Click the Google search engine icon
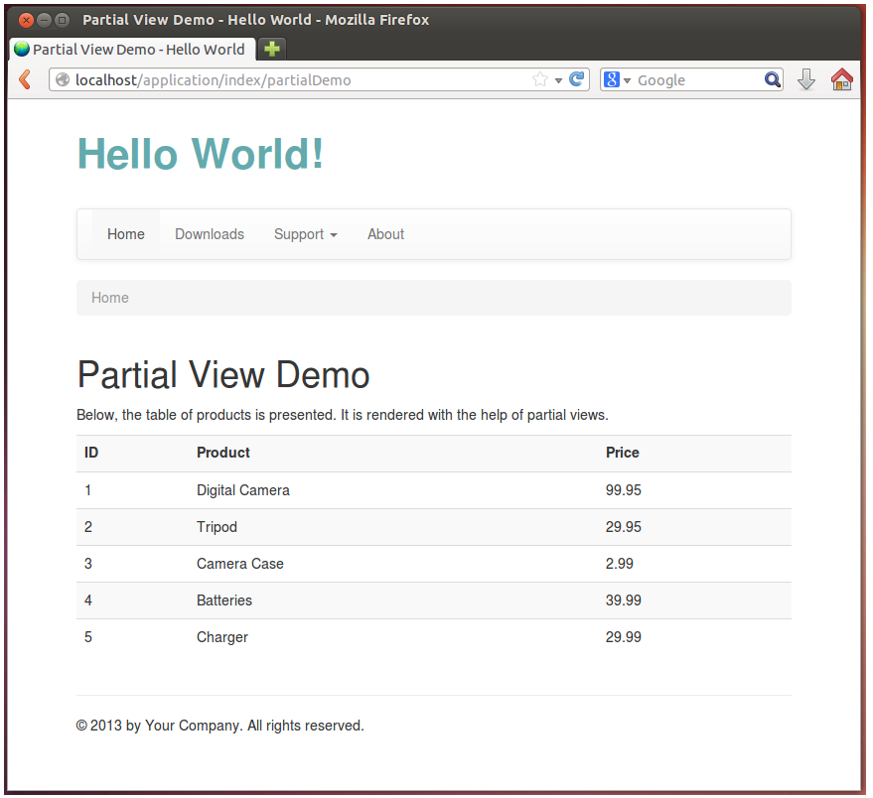873x798 pixels. (x=612, y=80)
